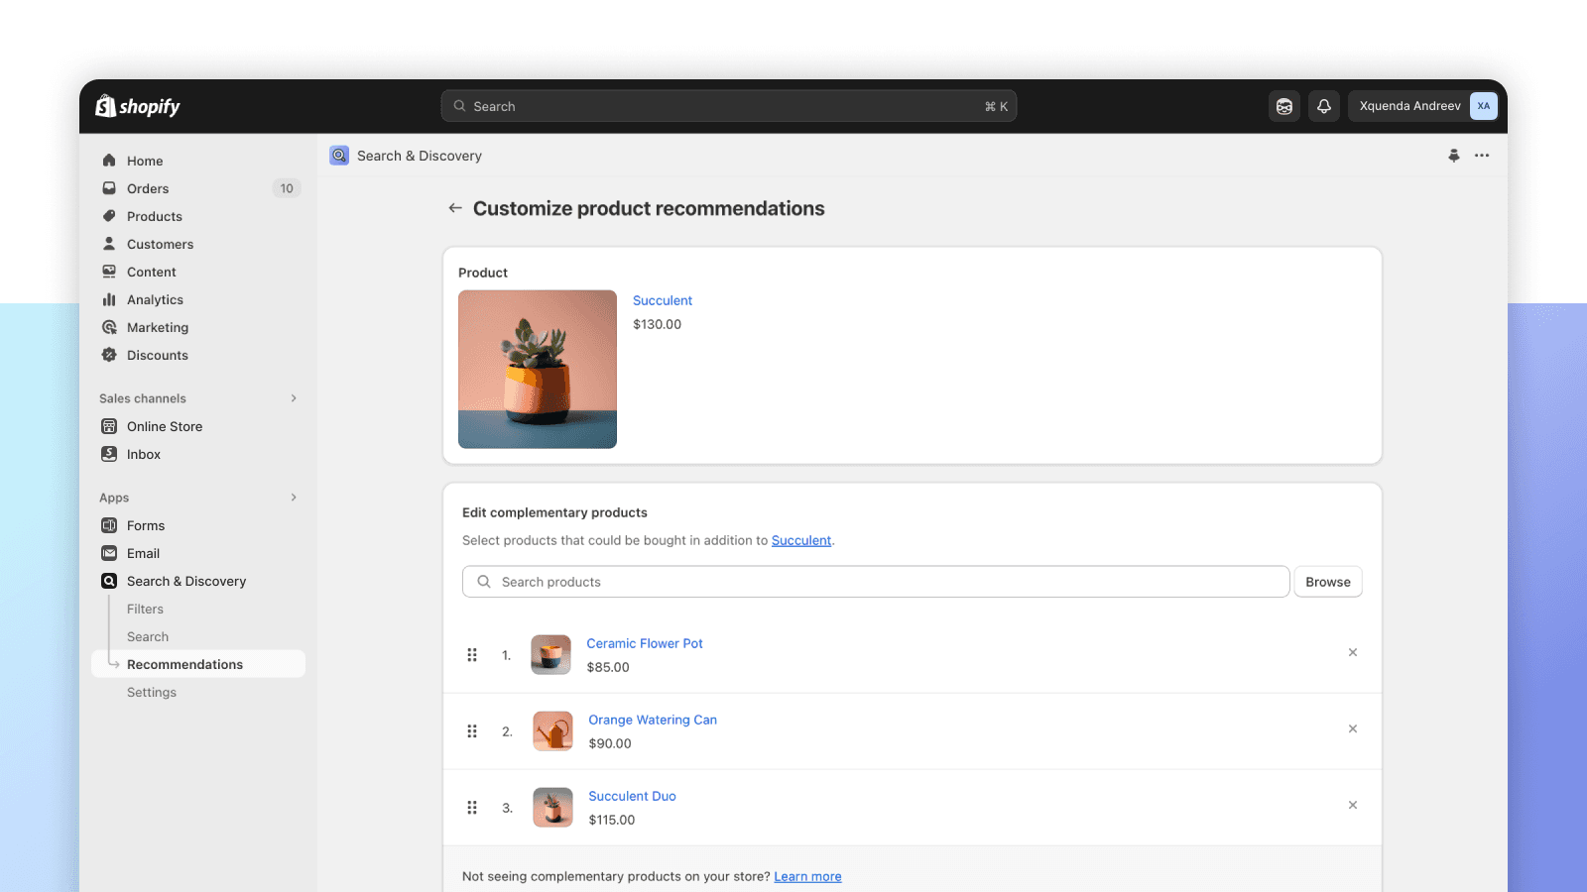Select the Orders icon in the sidebar
The width and height of the screenshot is (1587, 892).
tap(109, 188)
